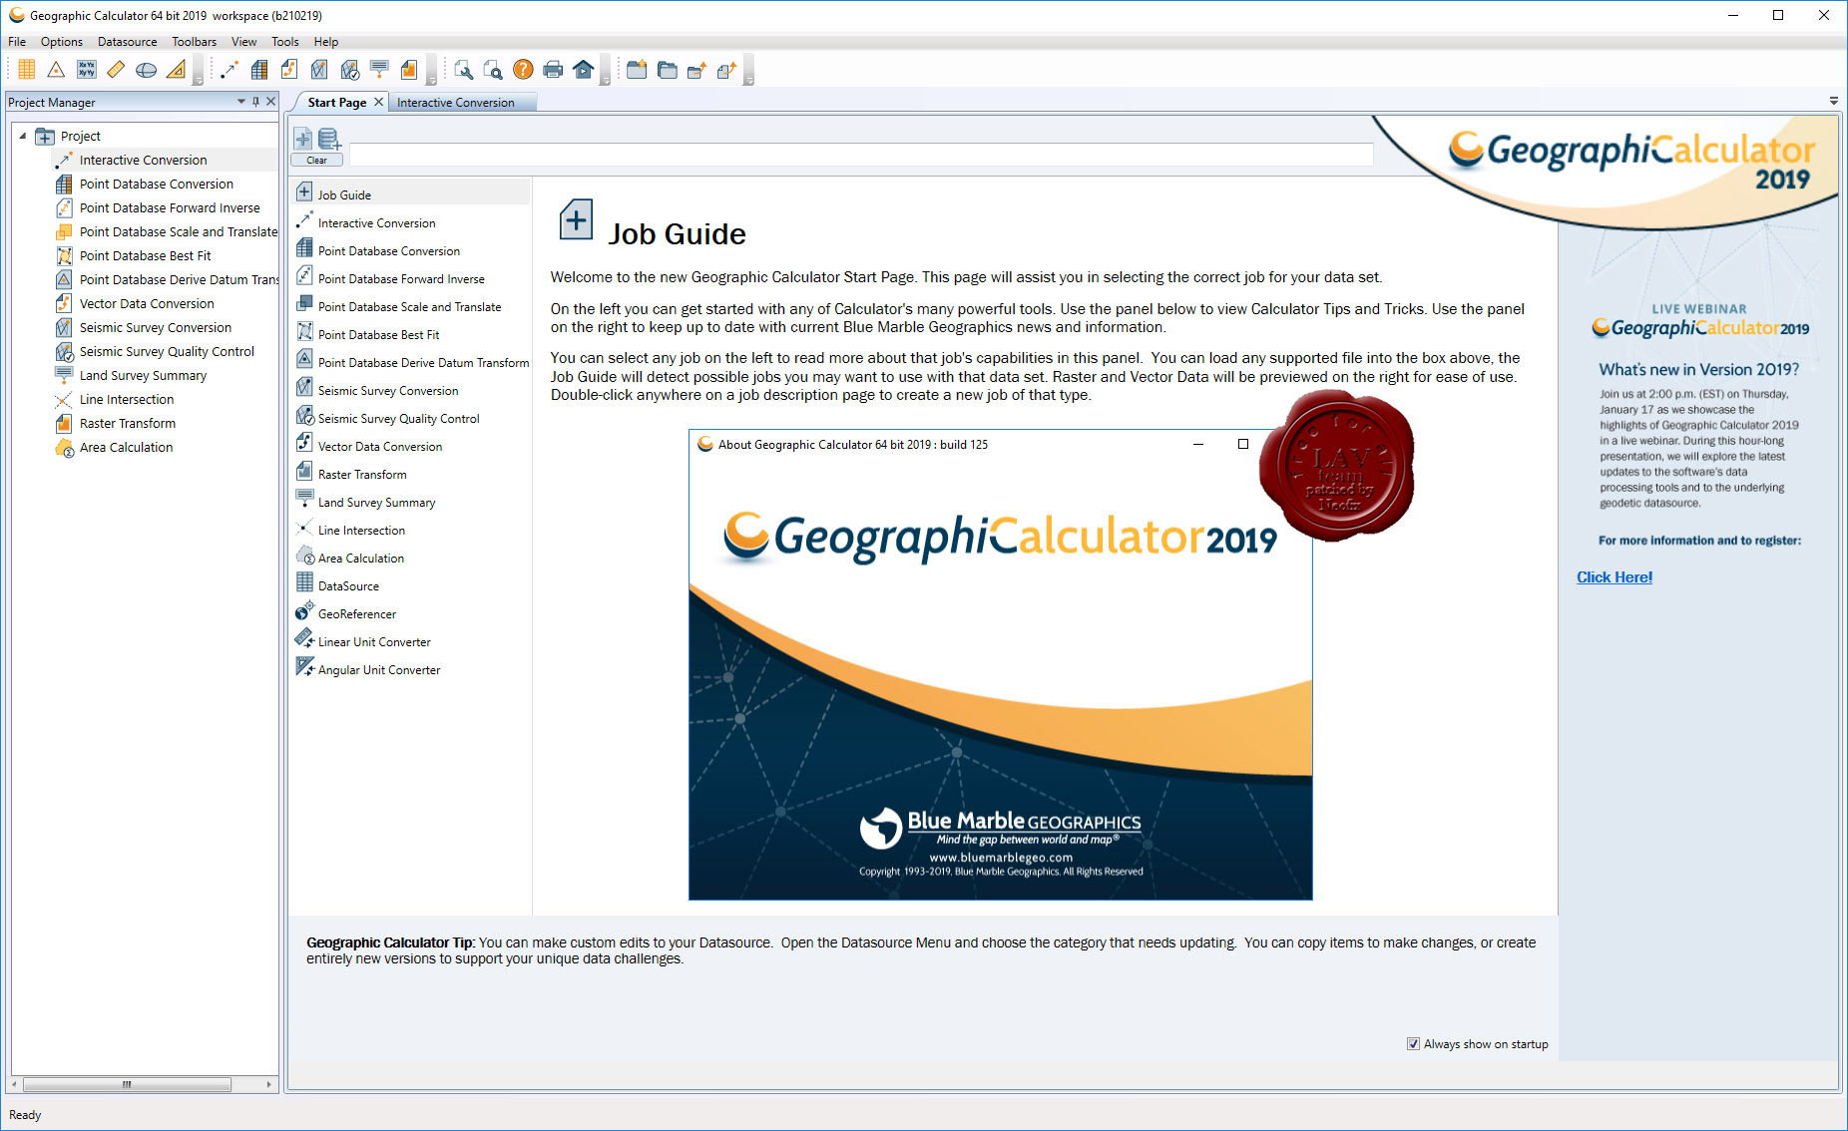Click the set-square angular unit toolbar icon
This screenshot has width=1848, height=1131.
(x=176, y=69)
